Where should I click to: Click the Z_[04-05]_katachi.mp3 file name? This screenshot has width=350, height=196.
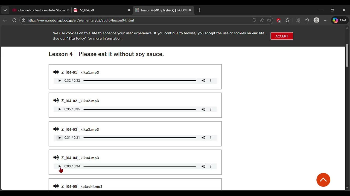[82, 186]
